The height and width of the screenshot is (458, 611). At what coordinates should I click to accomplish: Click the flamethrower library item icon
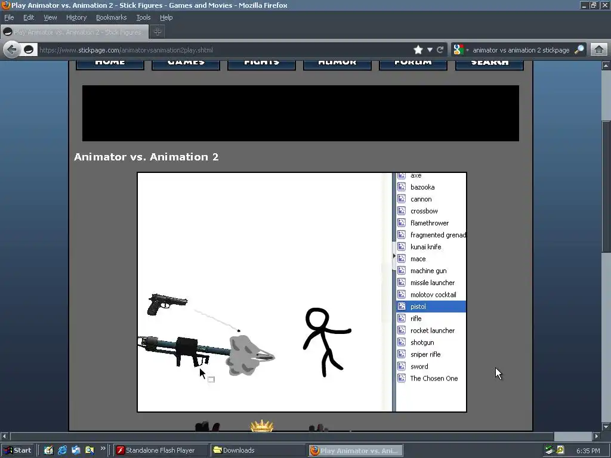pyautogui.click(x=402, y=223)
